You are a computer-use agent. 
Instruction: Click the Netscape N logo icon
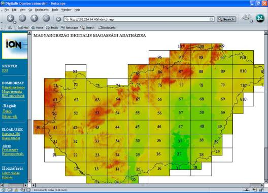point(260,18)
